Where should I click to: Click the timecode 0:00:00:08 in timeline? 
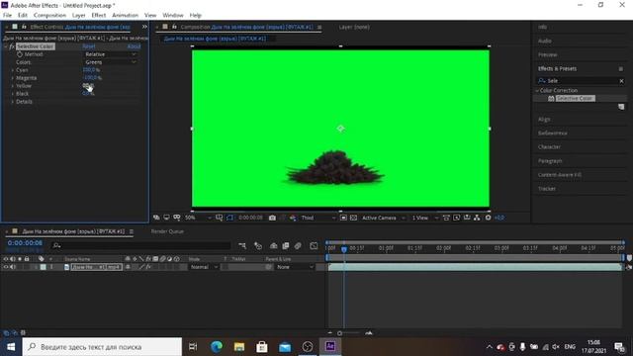[x=25, y=243]
